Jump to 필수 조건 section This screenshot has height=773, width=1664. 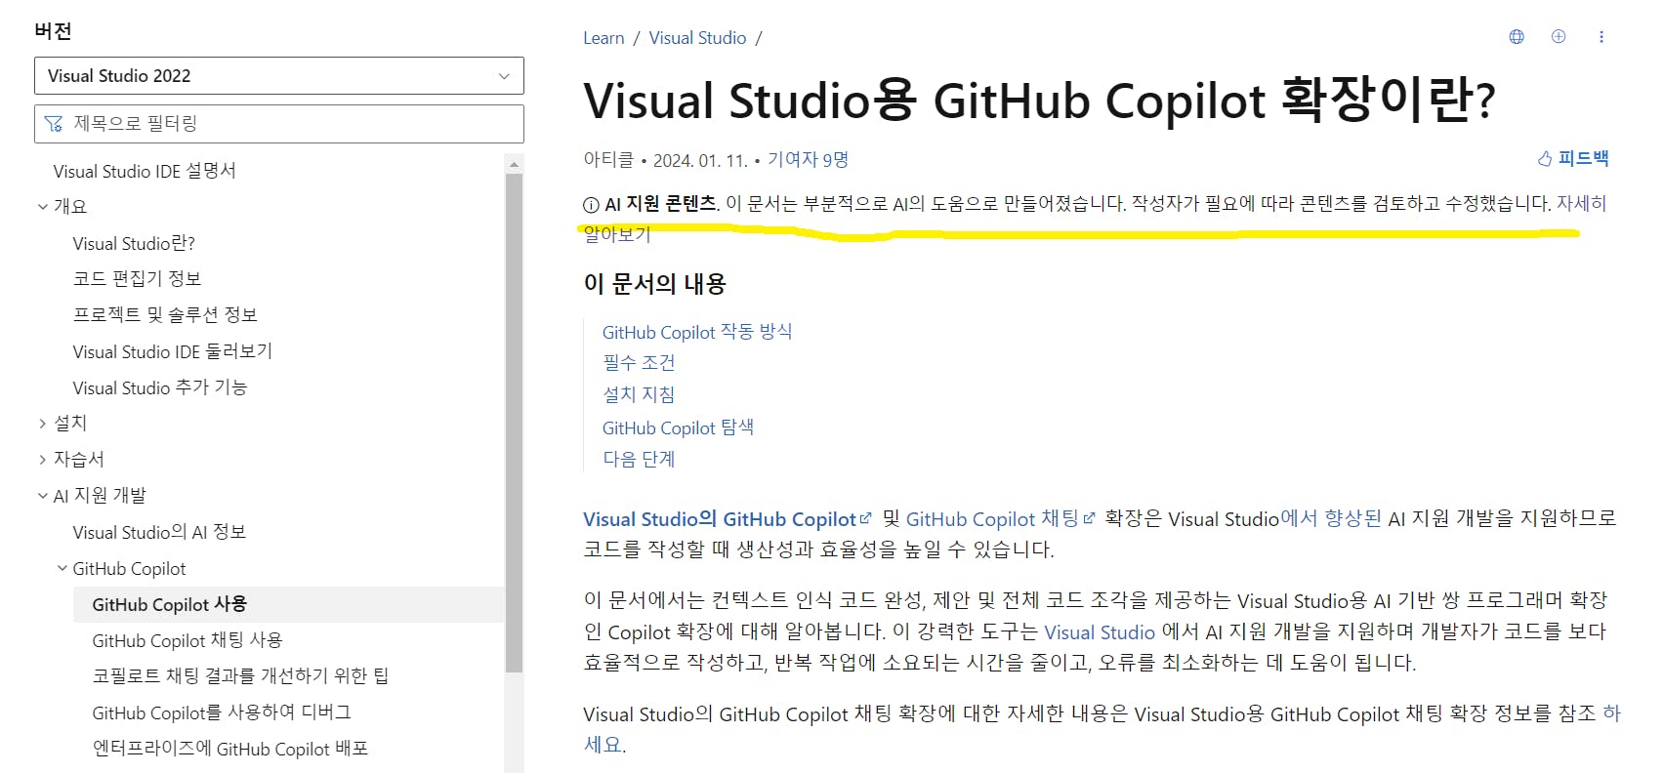coord(639,363)
